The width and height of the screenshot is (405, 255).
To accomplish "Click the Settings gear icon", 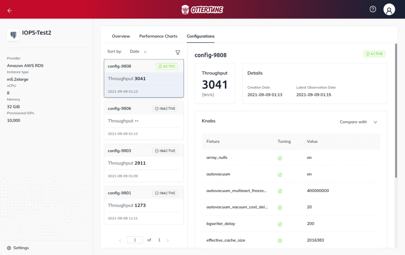I will click(9, 248).
